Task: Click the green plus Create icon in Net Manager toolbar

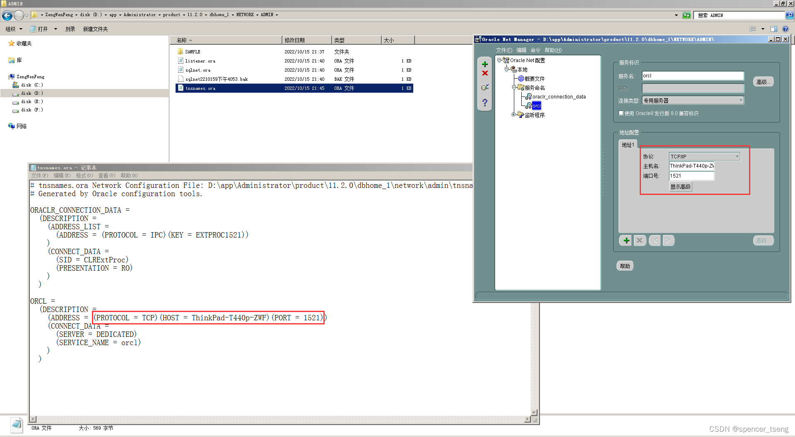Action: 485,64
